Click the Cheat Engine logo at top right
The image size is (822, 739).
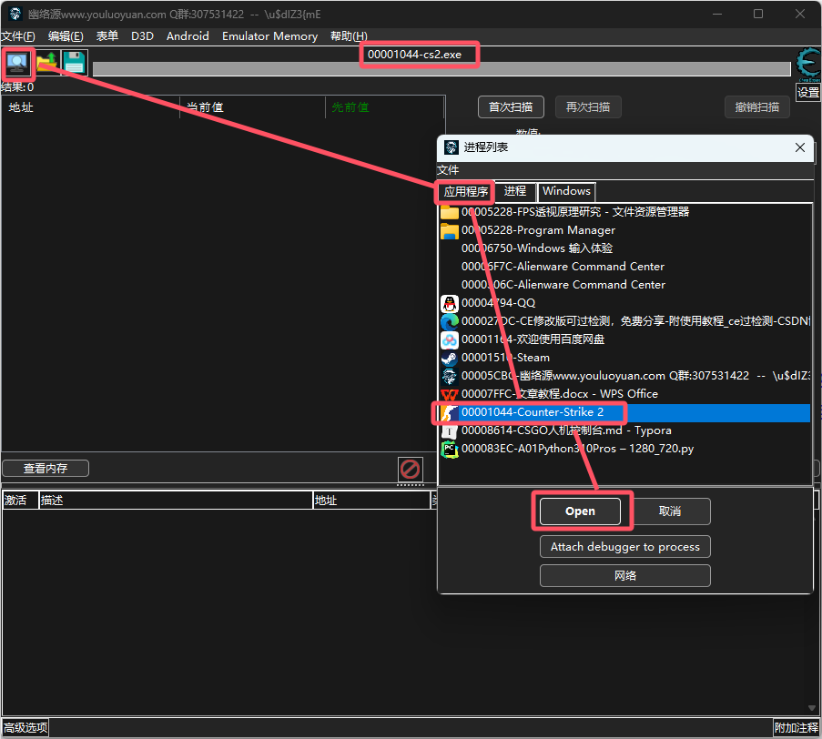(x=807, y=65)
